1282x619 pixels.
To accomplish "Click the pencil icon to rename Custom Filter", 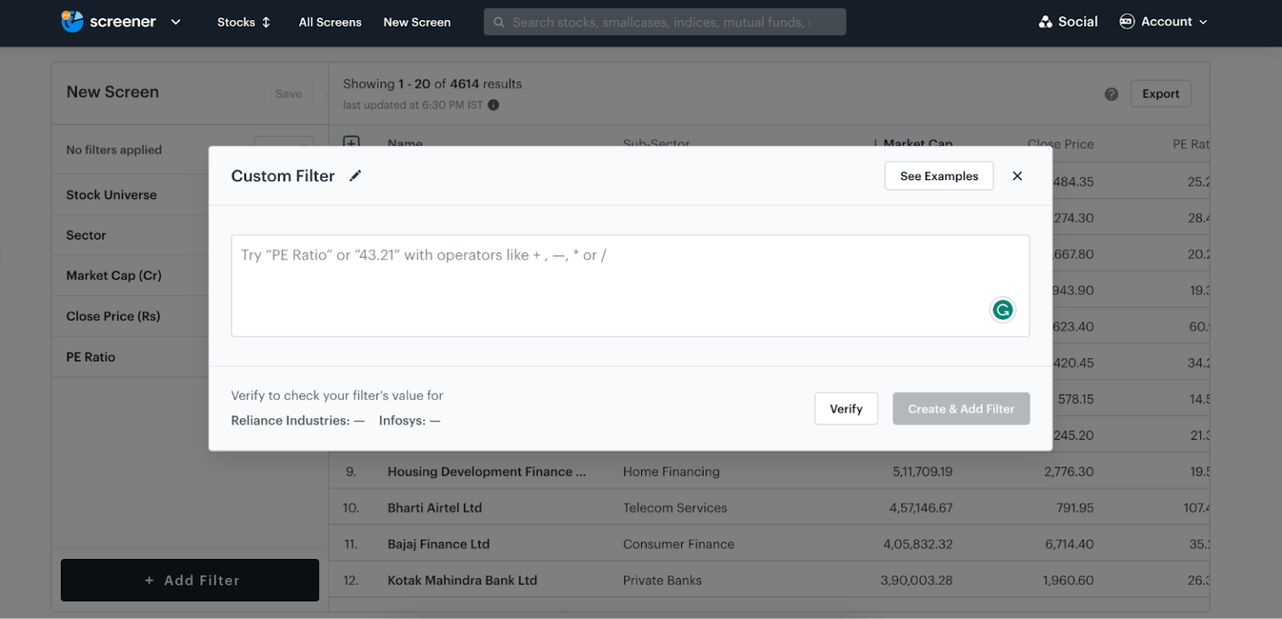I will (x=356, y=176).
